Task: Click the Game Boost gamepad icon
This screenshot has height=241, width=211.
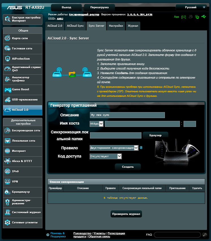Action: (x=8, y=90)
